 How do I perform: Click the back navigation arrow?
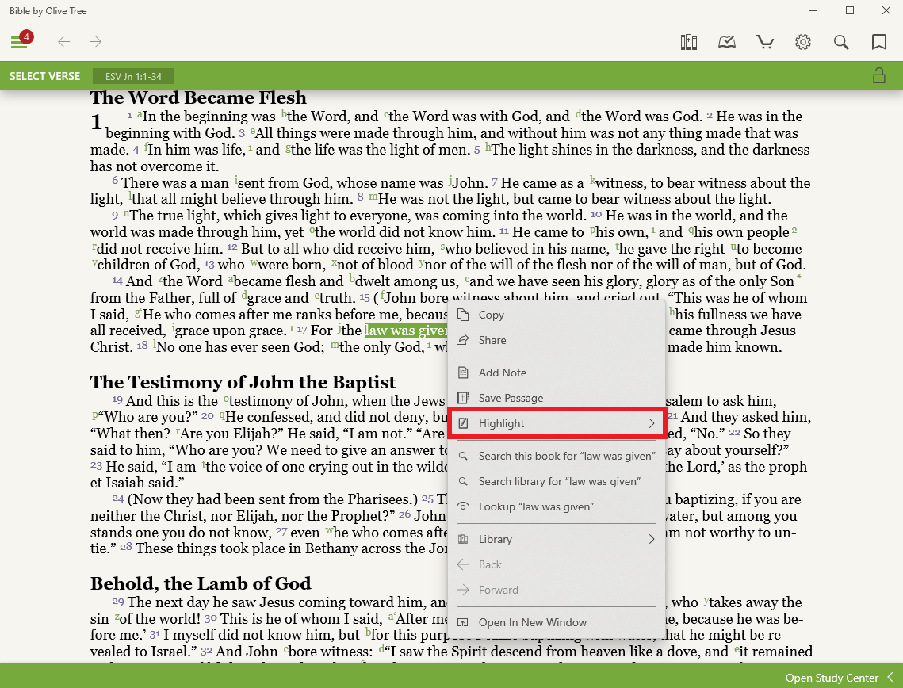[x=64, y=42]
